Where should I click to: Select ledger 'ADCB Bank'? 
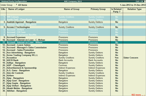[x=12, y=60]
